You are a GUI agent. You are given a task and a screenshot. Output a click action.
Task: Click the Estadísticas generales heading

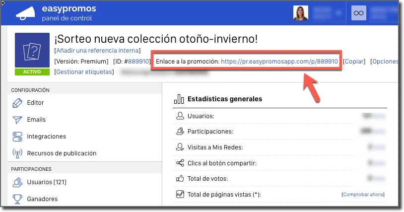pyautogui.click(x=225, y=99)
